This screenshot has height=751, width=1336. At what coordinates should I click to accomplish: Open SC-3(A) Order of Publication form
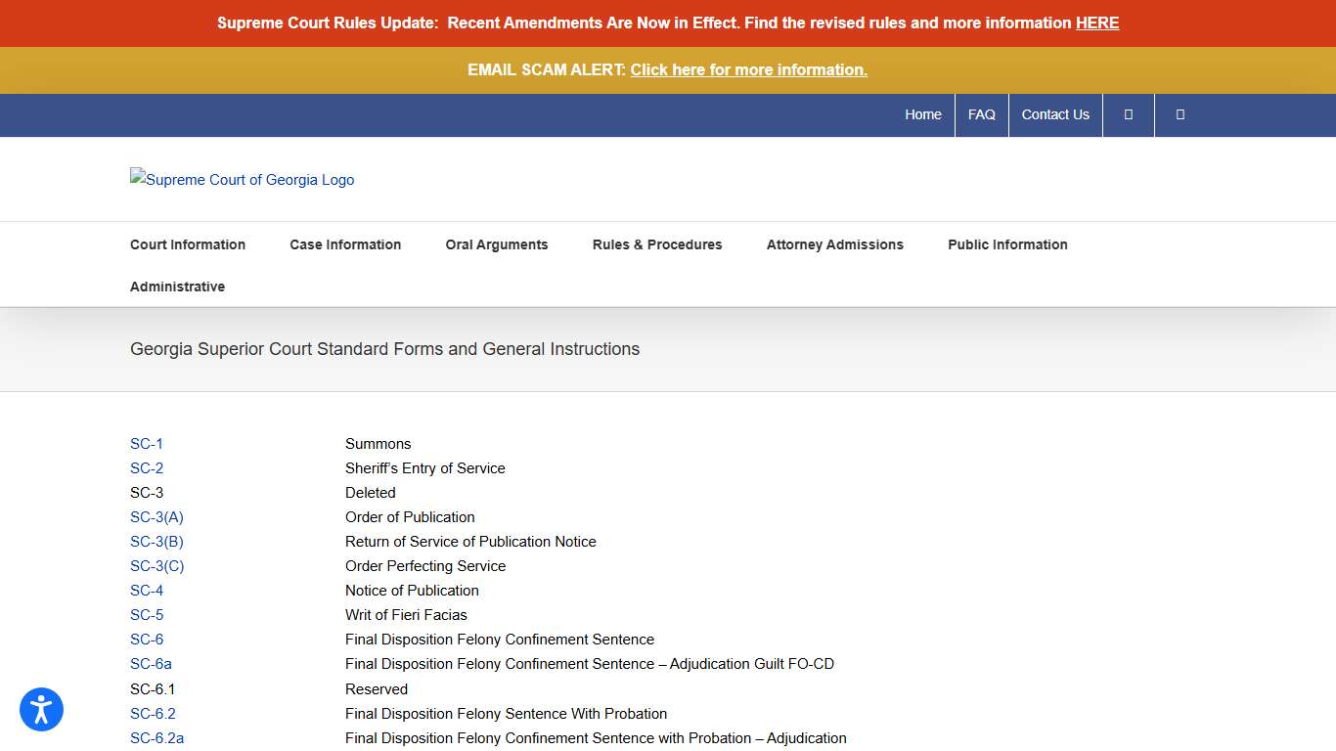coord(156,516)
